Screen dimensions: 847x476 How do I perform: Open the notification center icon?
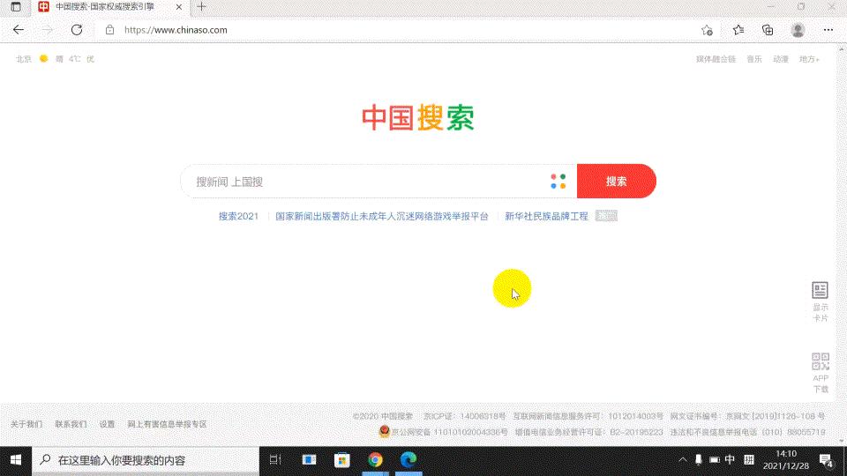click(826, 460)
